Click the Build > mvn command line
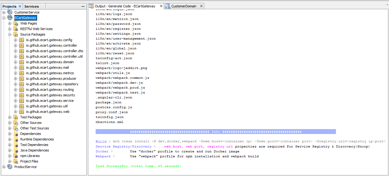This screenshot has height=176, width=389. [241, 142]
